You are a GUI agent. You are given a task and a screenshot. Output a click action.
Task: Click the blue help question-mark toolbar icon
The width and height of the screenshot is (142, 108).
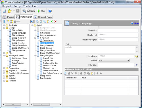coord(50,11)
